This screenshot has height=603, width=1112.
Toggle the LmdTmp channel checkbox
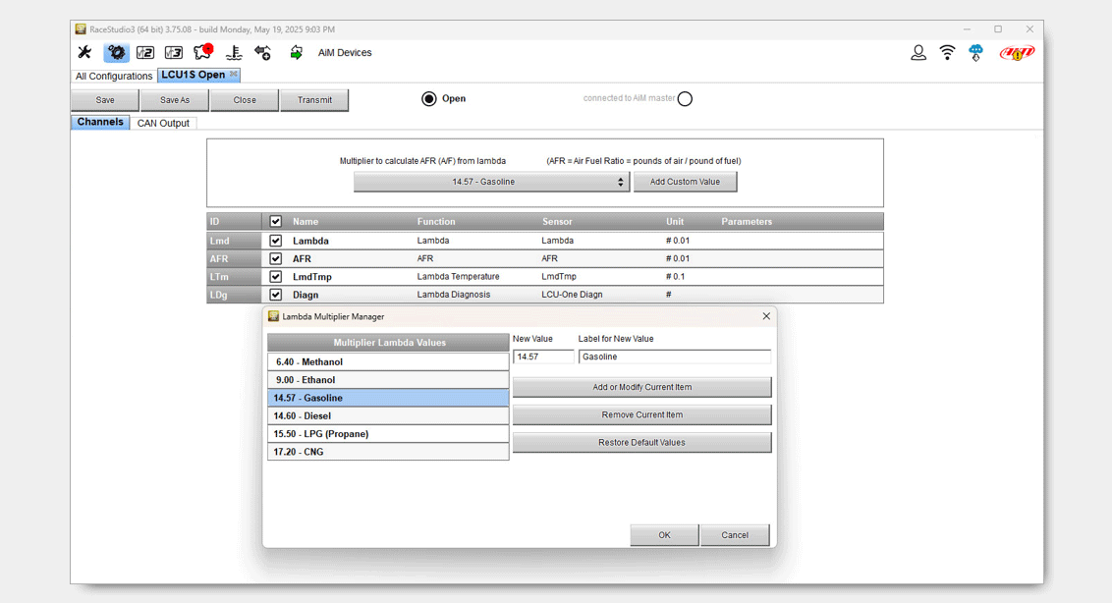coord(275,277)
